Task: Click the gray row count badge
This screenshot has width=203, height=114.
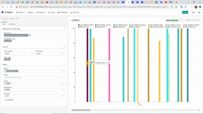Action: point(168,20)
